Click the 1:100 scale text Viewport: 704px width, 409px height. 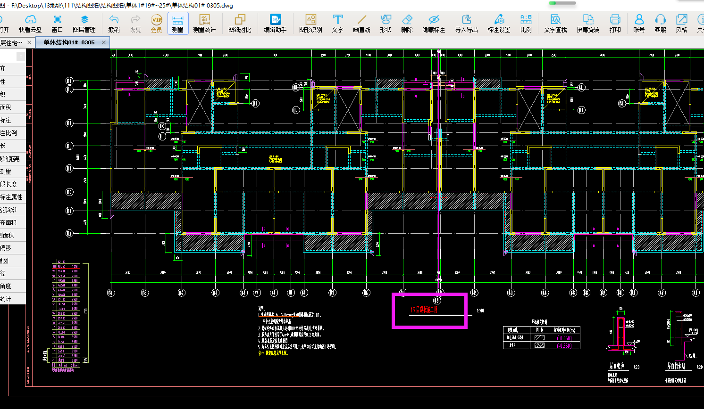click(480, 311)
